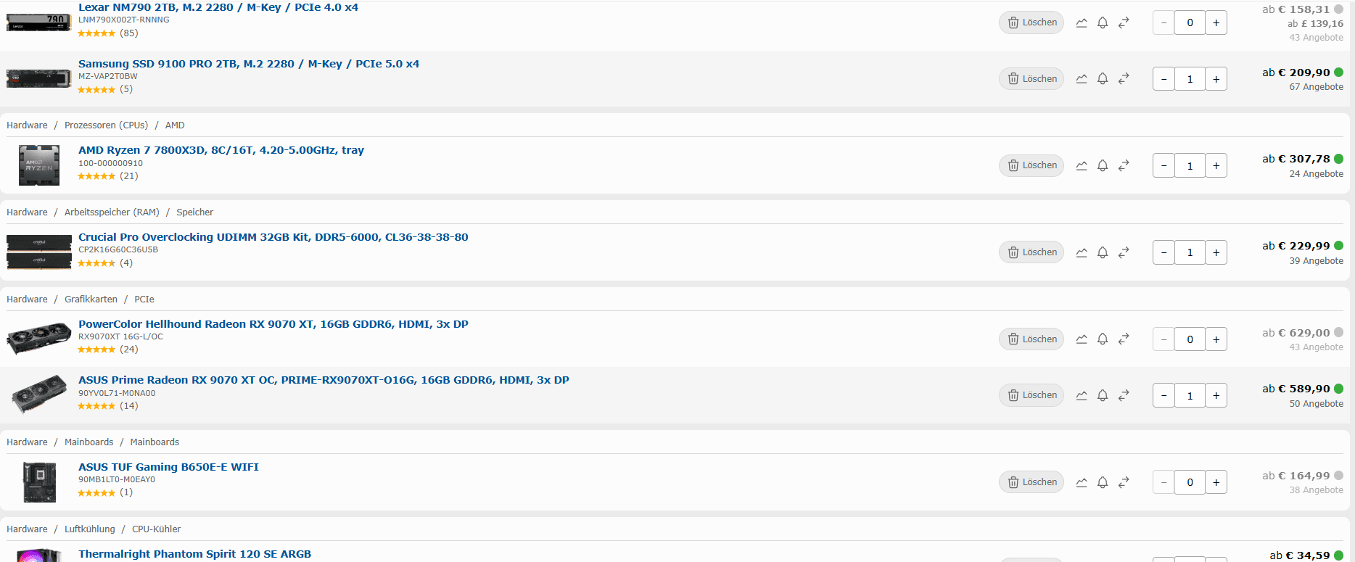Image resolution: width=1355 pixels, height=562 pixels.
Task: Set price alert bell for AMD Ryzen 7 7800X3D
Action: (1103, 165)
